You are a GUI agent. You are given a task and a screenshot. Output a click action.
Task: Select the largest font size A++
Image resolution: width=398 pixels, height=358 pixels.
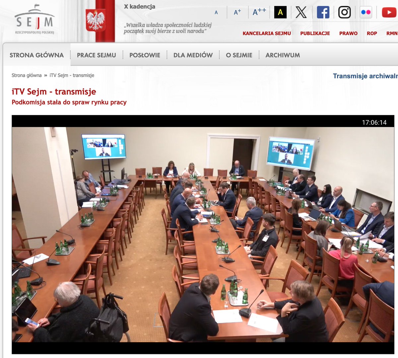[x=259, y=12]
